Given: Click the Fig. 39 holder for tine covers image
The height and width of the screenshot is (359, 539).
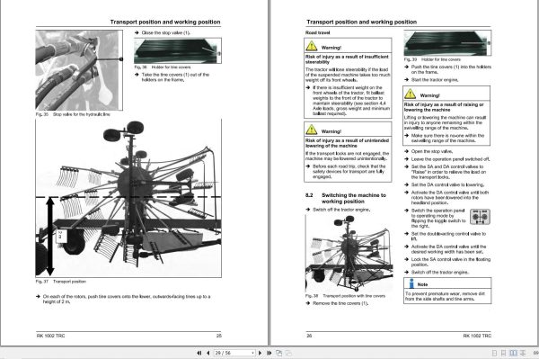Looking at the screenshot, I should pyautogui.click(x=447, y=43).
